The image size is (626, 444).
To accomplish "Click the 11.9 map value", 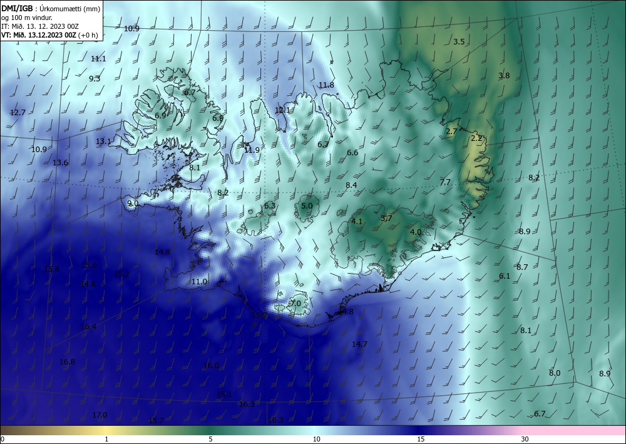I will pyautogui.click(x=252, y=150).
